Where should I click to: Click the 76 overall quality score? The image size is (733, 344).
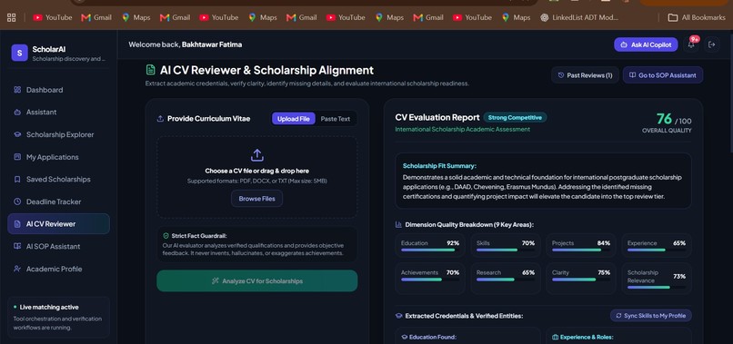(664, 119)
